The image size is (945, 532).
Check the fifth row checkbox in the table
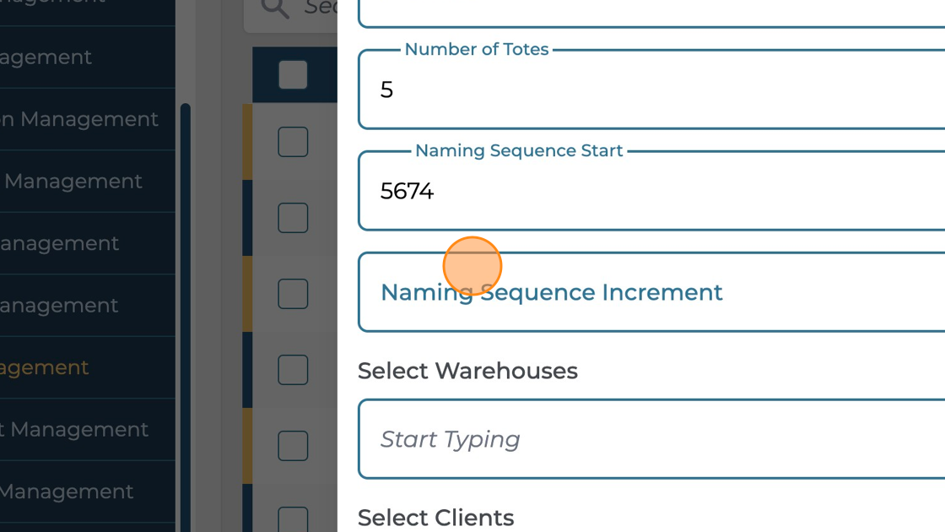tap(293, 446)
